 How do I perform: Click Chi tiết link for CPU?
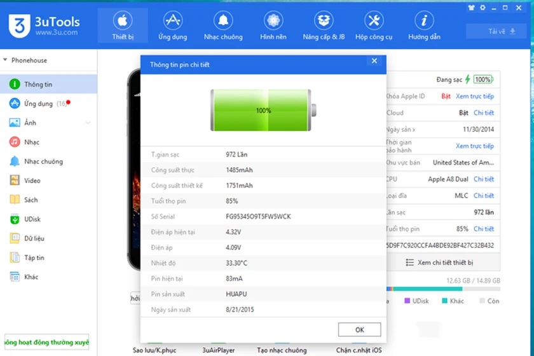tap(484, 179)
